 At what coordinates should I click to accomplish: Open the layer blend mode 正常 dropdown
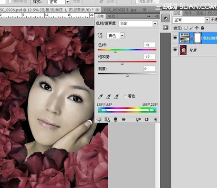[x=191, y=20]
